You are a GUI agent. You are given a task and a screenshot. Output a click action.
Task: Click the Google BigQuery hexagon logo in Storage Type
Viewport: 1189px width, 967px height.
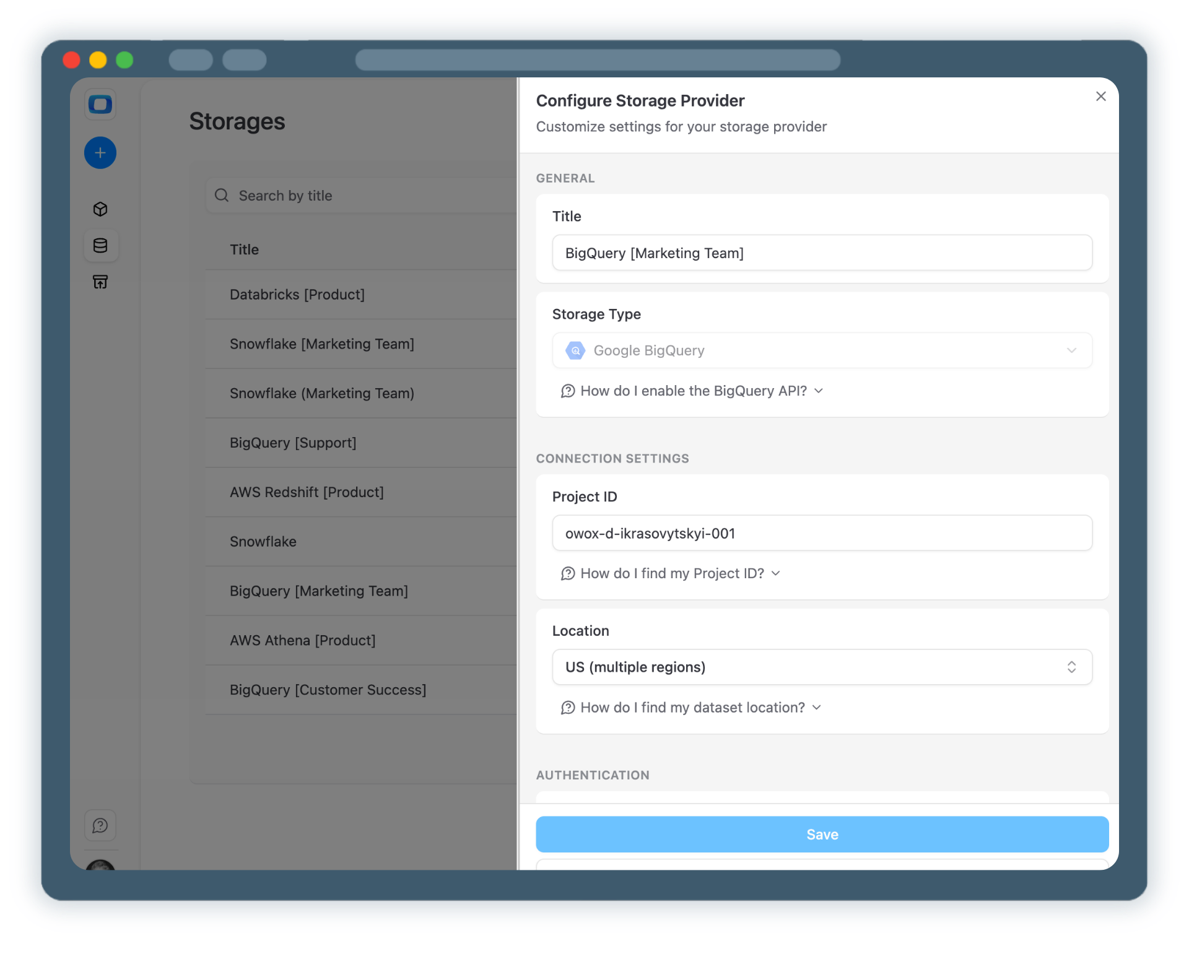click(575, 350)
